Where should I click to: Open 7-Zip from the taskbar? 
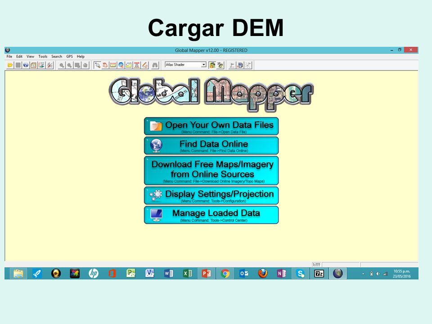pos(319,273)
